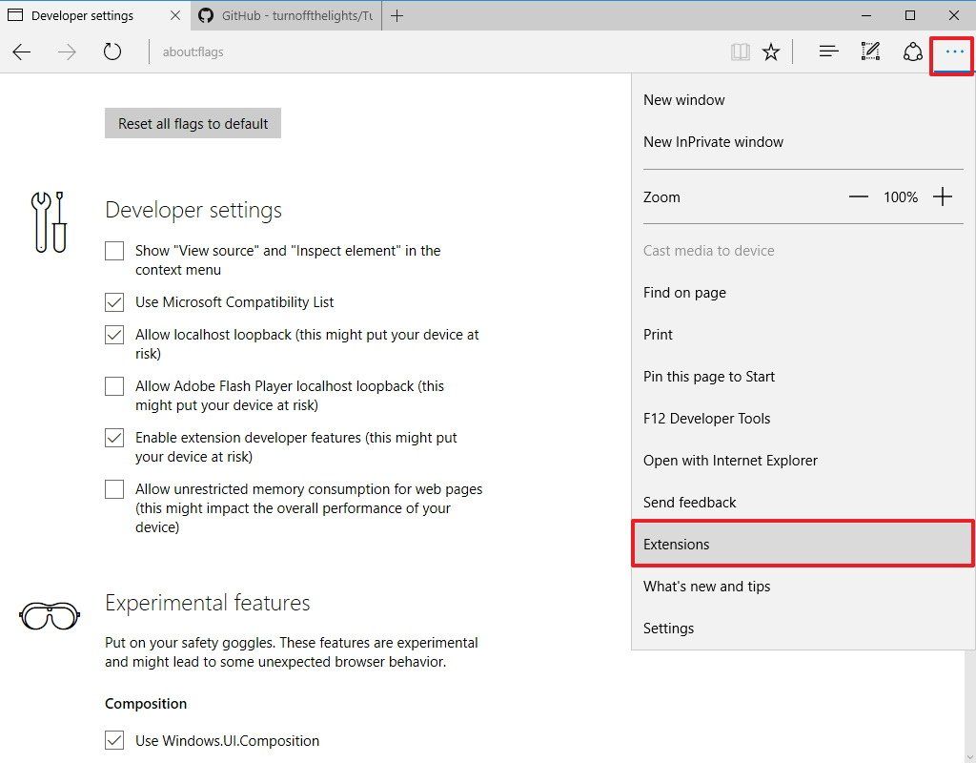
Task: Uncheck Enable extension developer features
Action: (x=114, y=438)
